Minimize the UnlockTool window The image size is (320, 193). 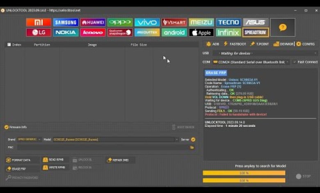(x=295, y=10)
